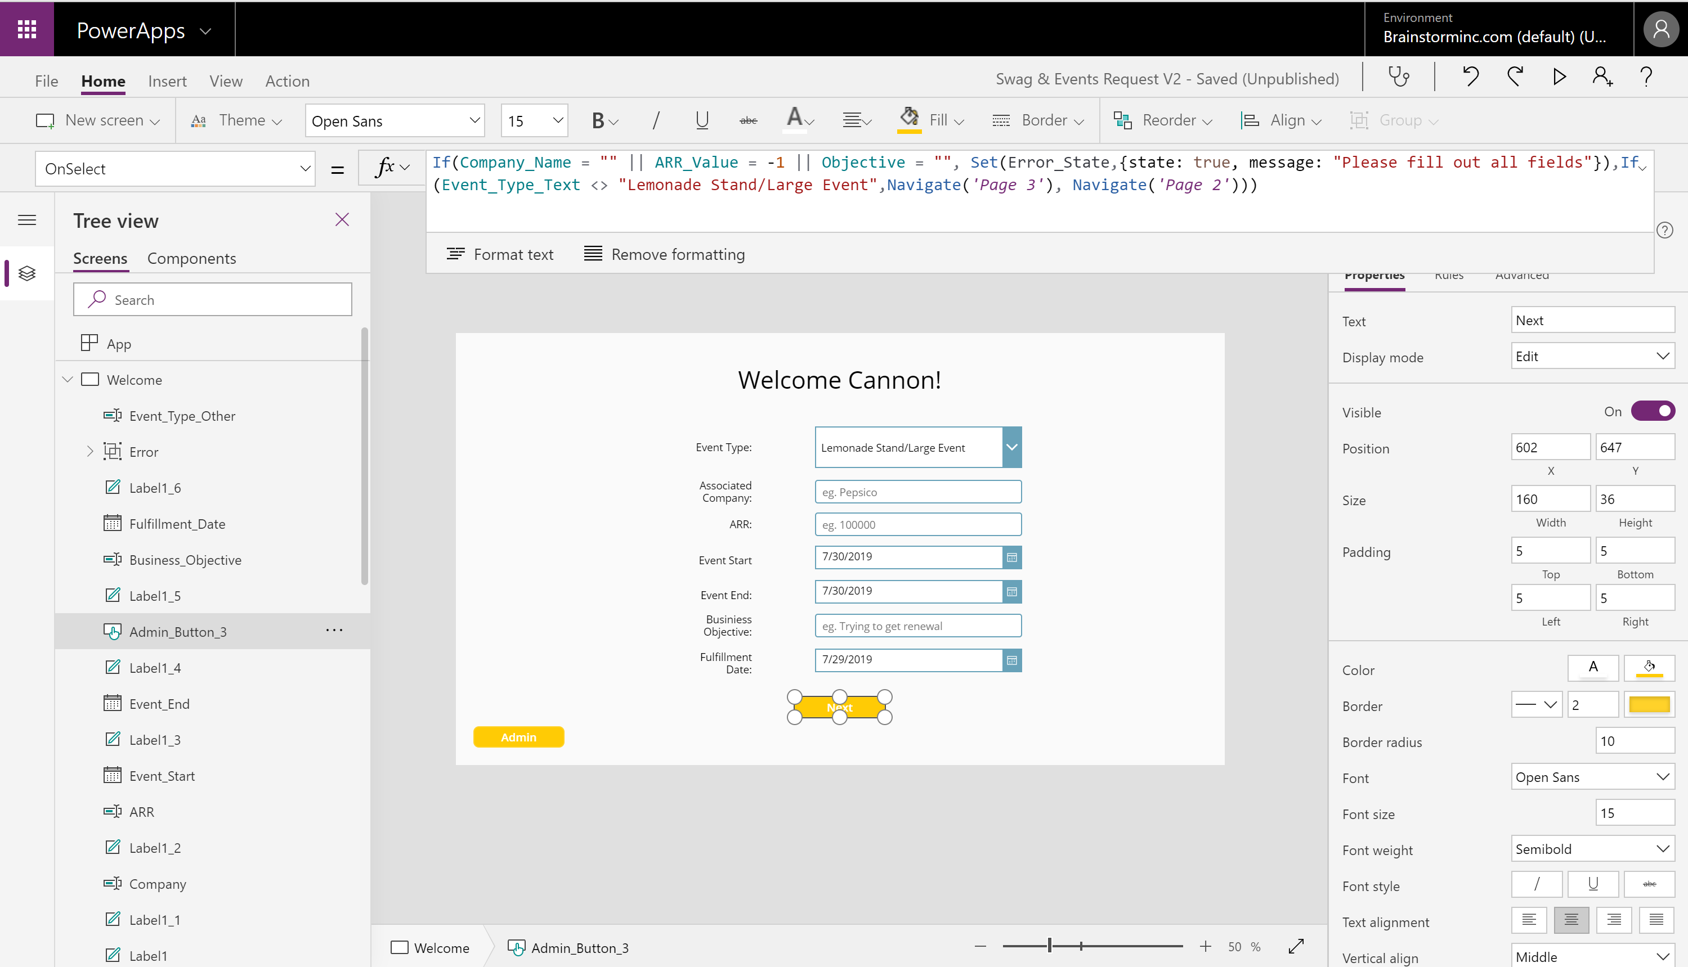This screenshot has height=967, width=1688.
Task: Run the app preview with the play icon
Action: tap(1559, 77)
